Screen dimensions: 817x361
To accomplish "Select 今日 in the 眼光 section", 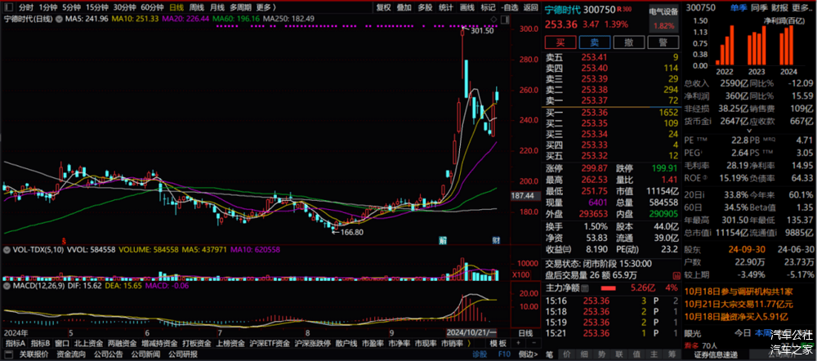I will tap(742, 332).
